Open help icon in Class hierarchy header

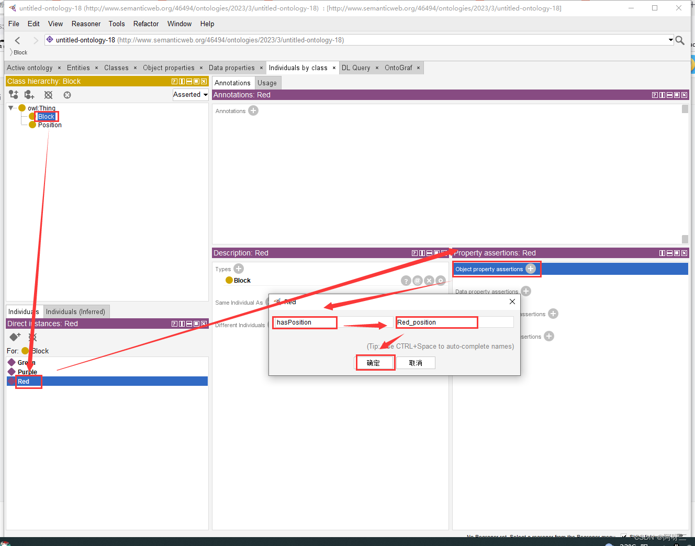[174, 81]
